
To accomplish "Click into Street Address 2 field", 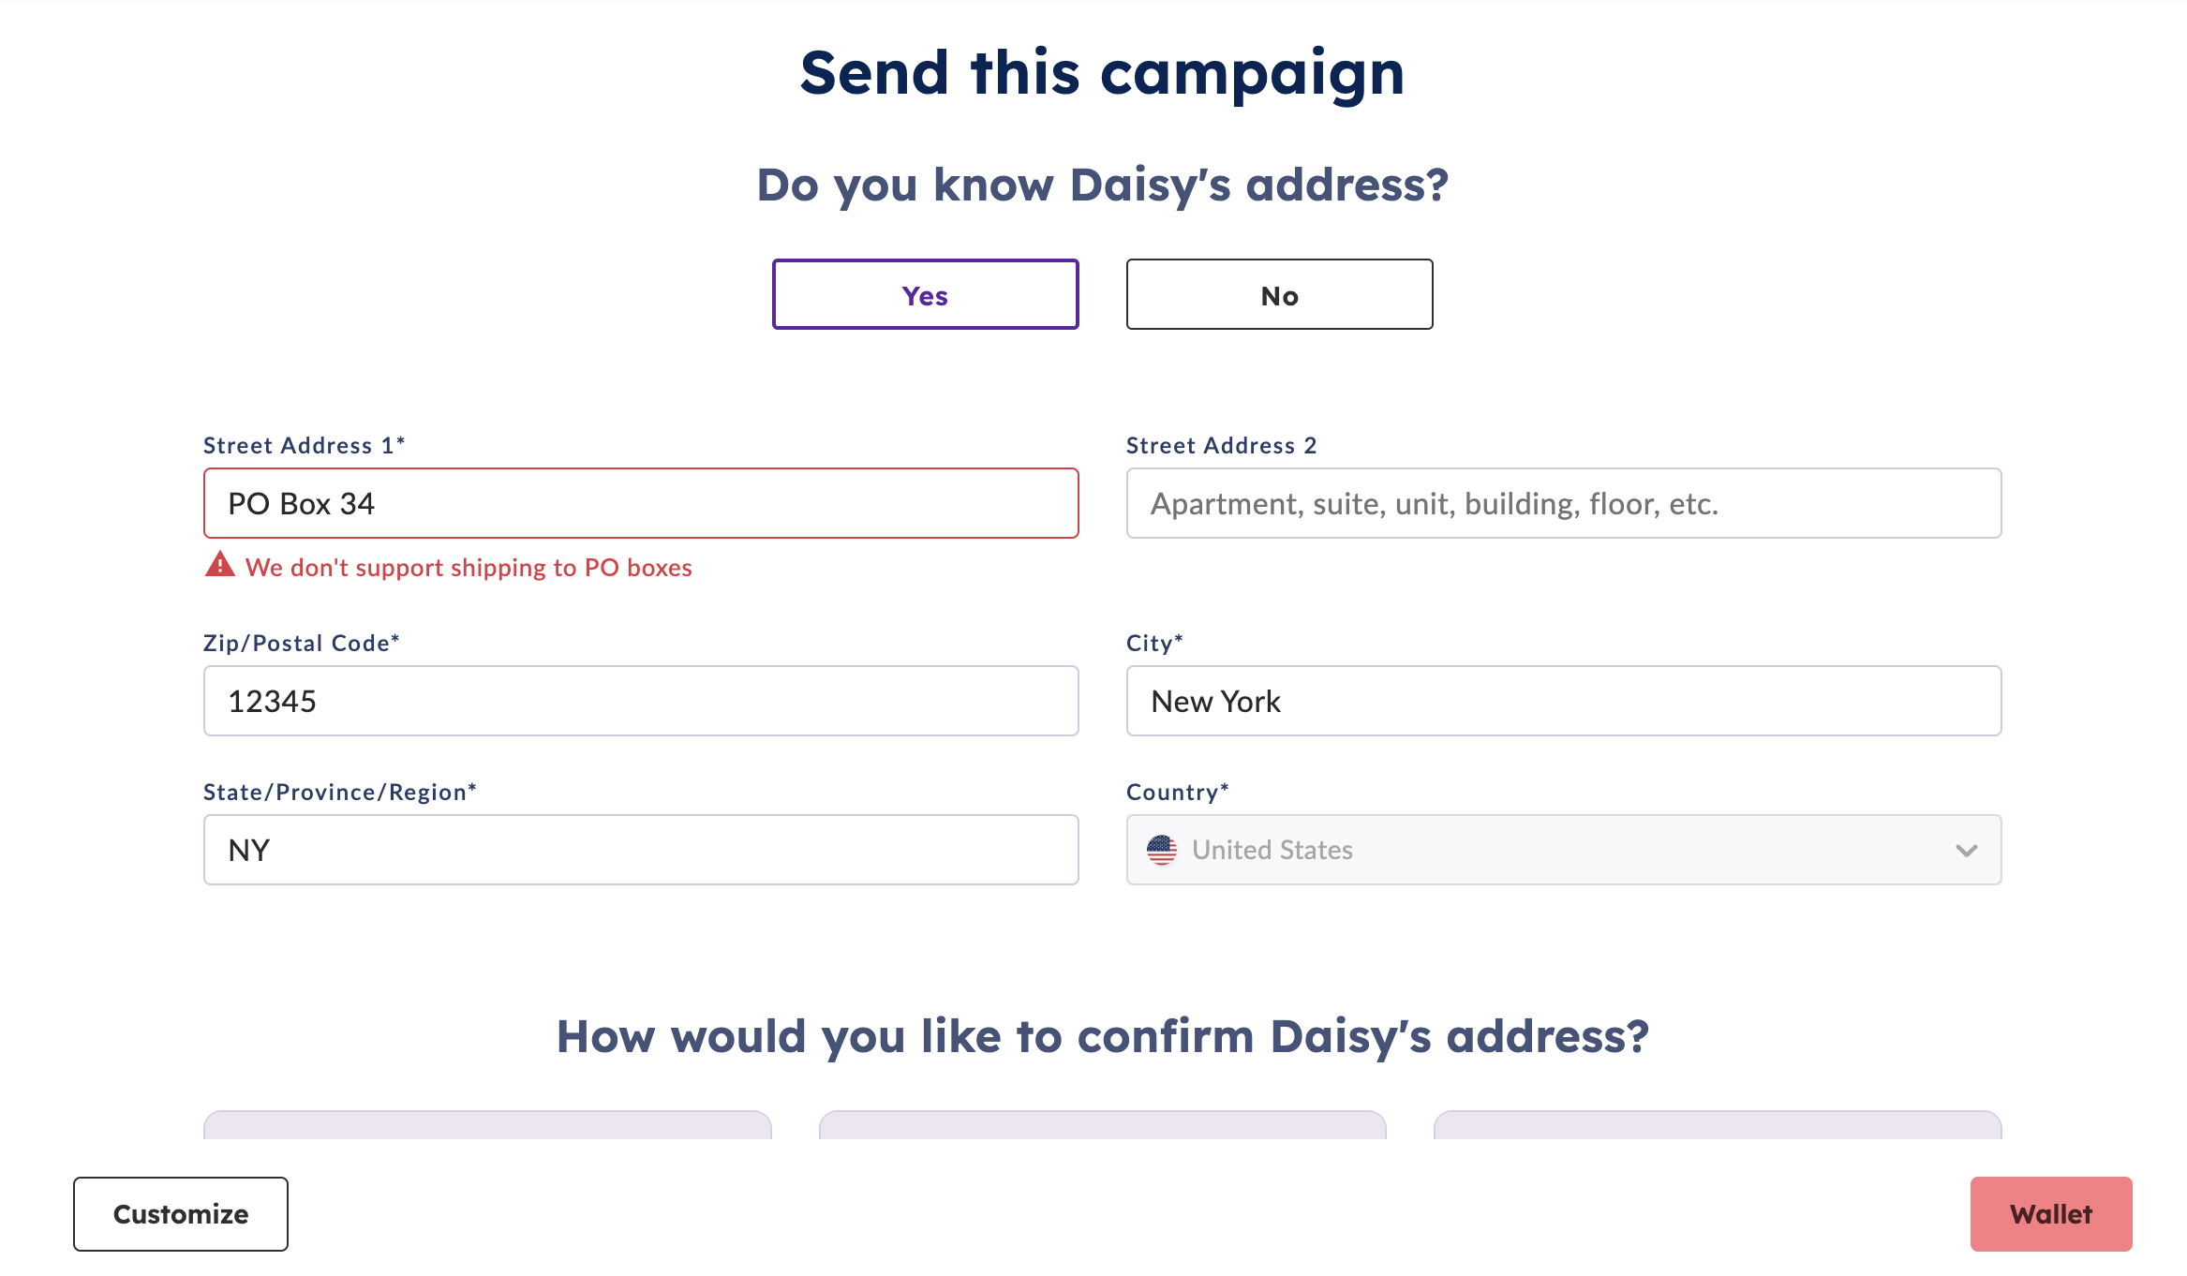I will coord(1564,503).
